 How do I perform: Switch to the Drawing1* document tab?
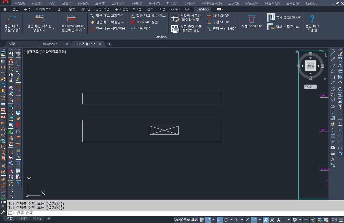point(49,44)
